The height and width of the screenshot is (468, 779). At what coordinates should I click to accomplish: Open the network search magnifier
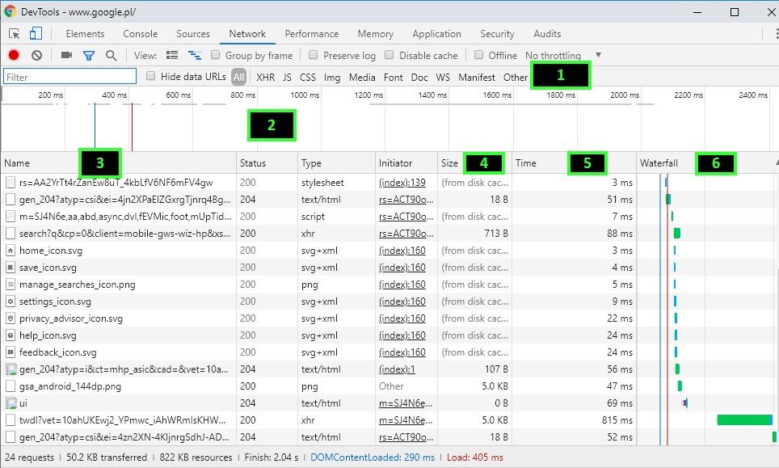click(112, 56)
